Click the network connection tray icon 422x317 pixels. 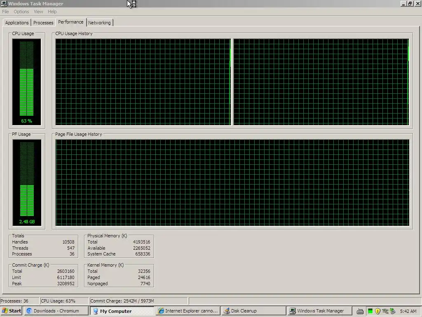tap(385, 311)
